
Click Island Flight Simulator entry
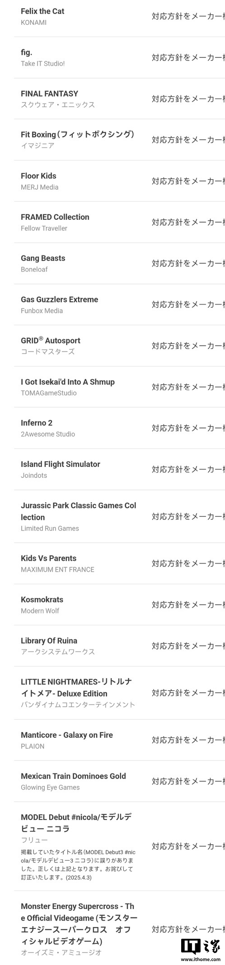pos(119,469)
